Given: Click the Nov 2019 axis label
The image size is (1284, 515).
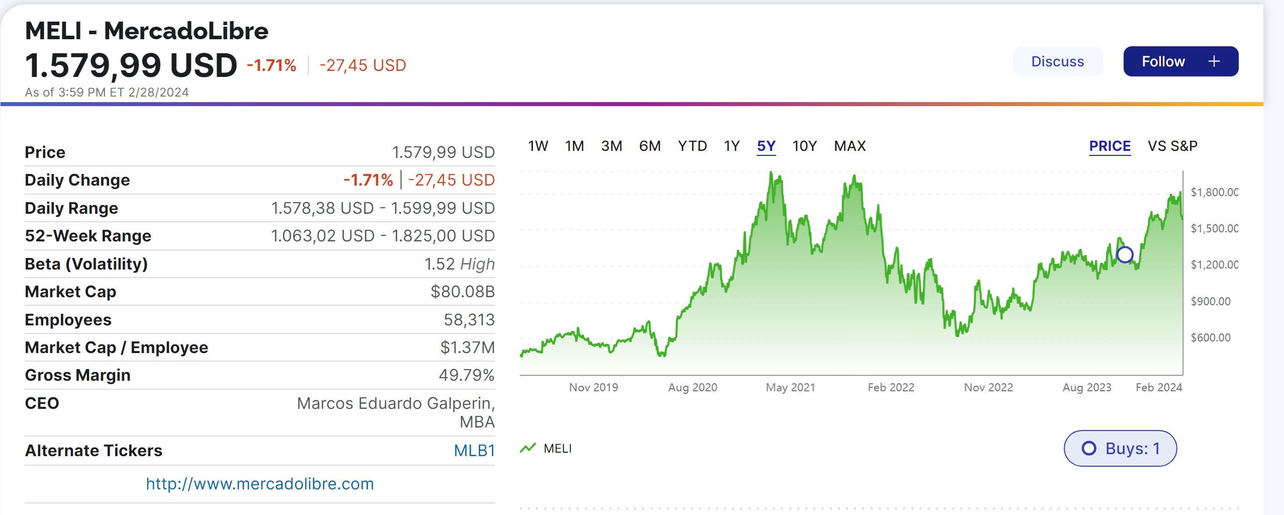Looking at the screenshot, I should click(593, 387).
